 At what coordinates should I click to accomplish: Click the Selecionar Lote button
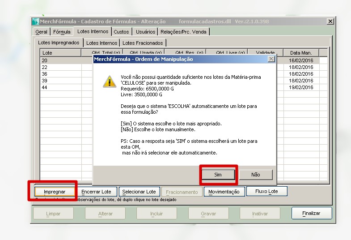coord(139,192)
